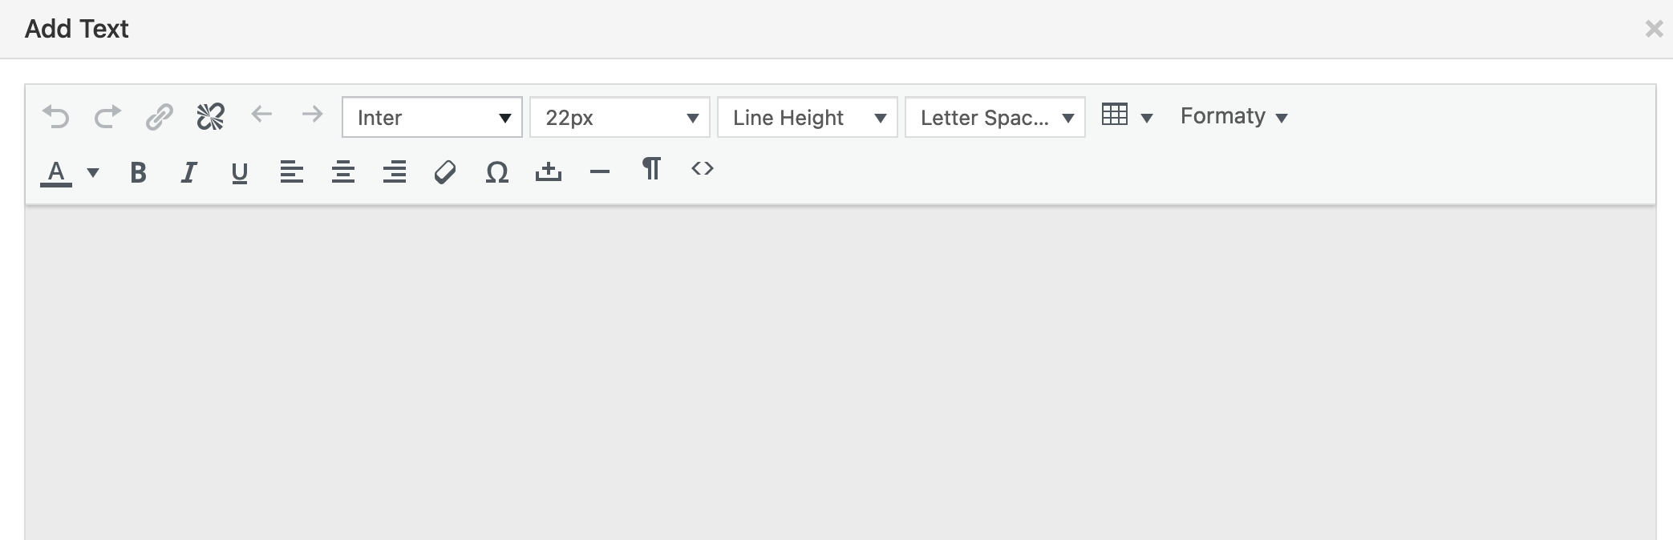This screenshot has height=540, width=1673.
Task: Expand the Letter Spacing dropdown
Action: 994,118
